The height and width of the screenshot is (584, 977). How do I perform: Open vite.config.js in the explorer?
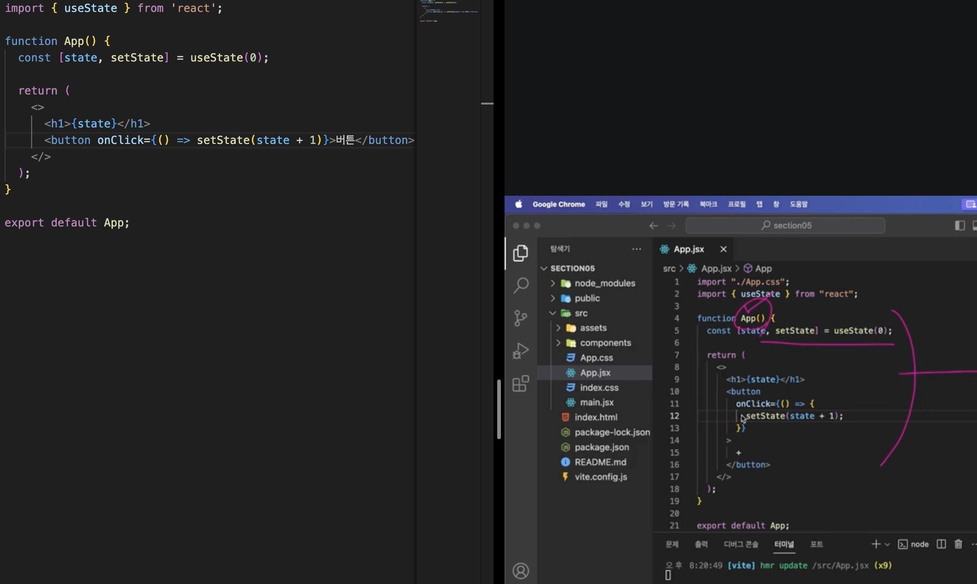(601, 477)
